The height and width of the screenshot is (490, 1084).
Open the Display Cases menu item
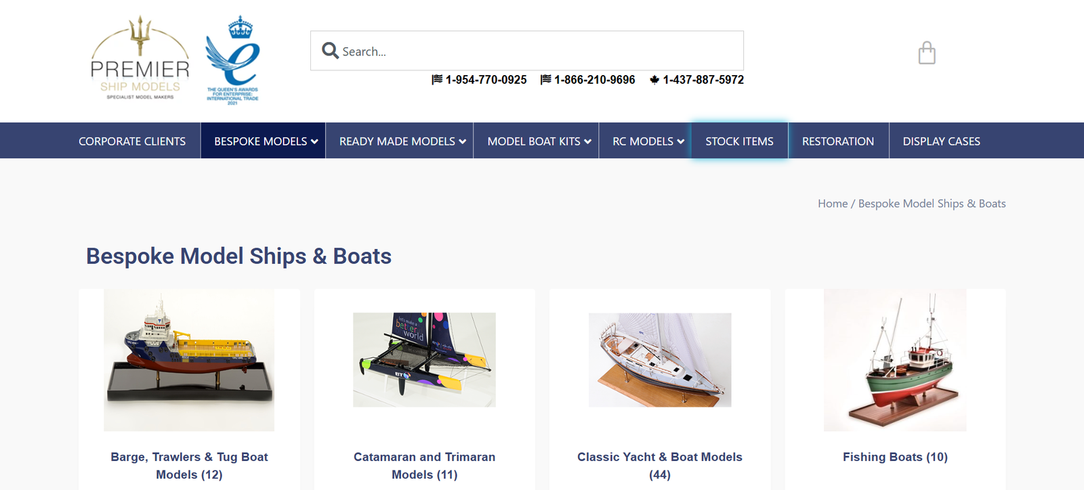coord(941,141)
